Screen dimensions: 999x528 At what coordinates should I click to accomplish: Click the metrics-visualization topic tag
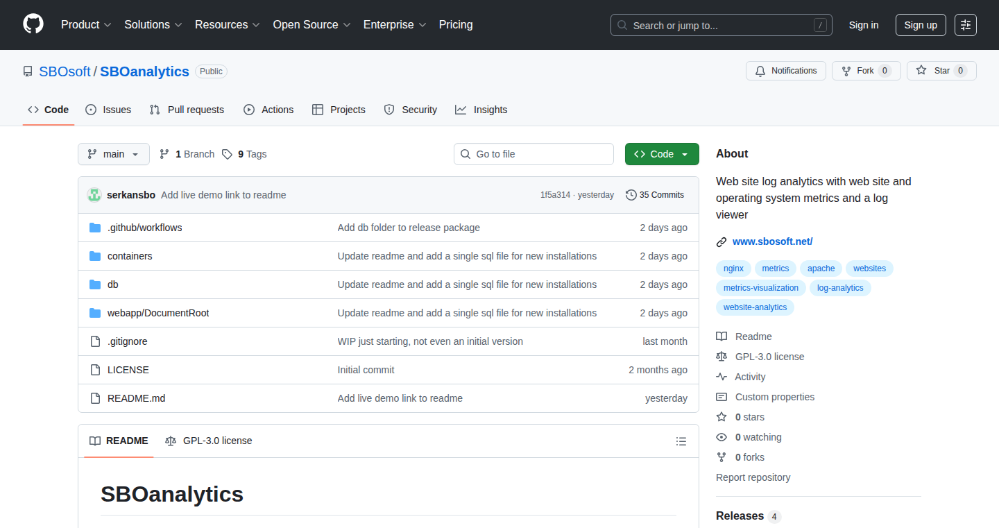[x=761, y=288]
